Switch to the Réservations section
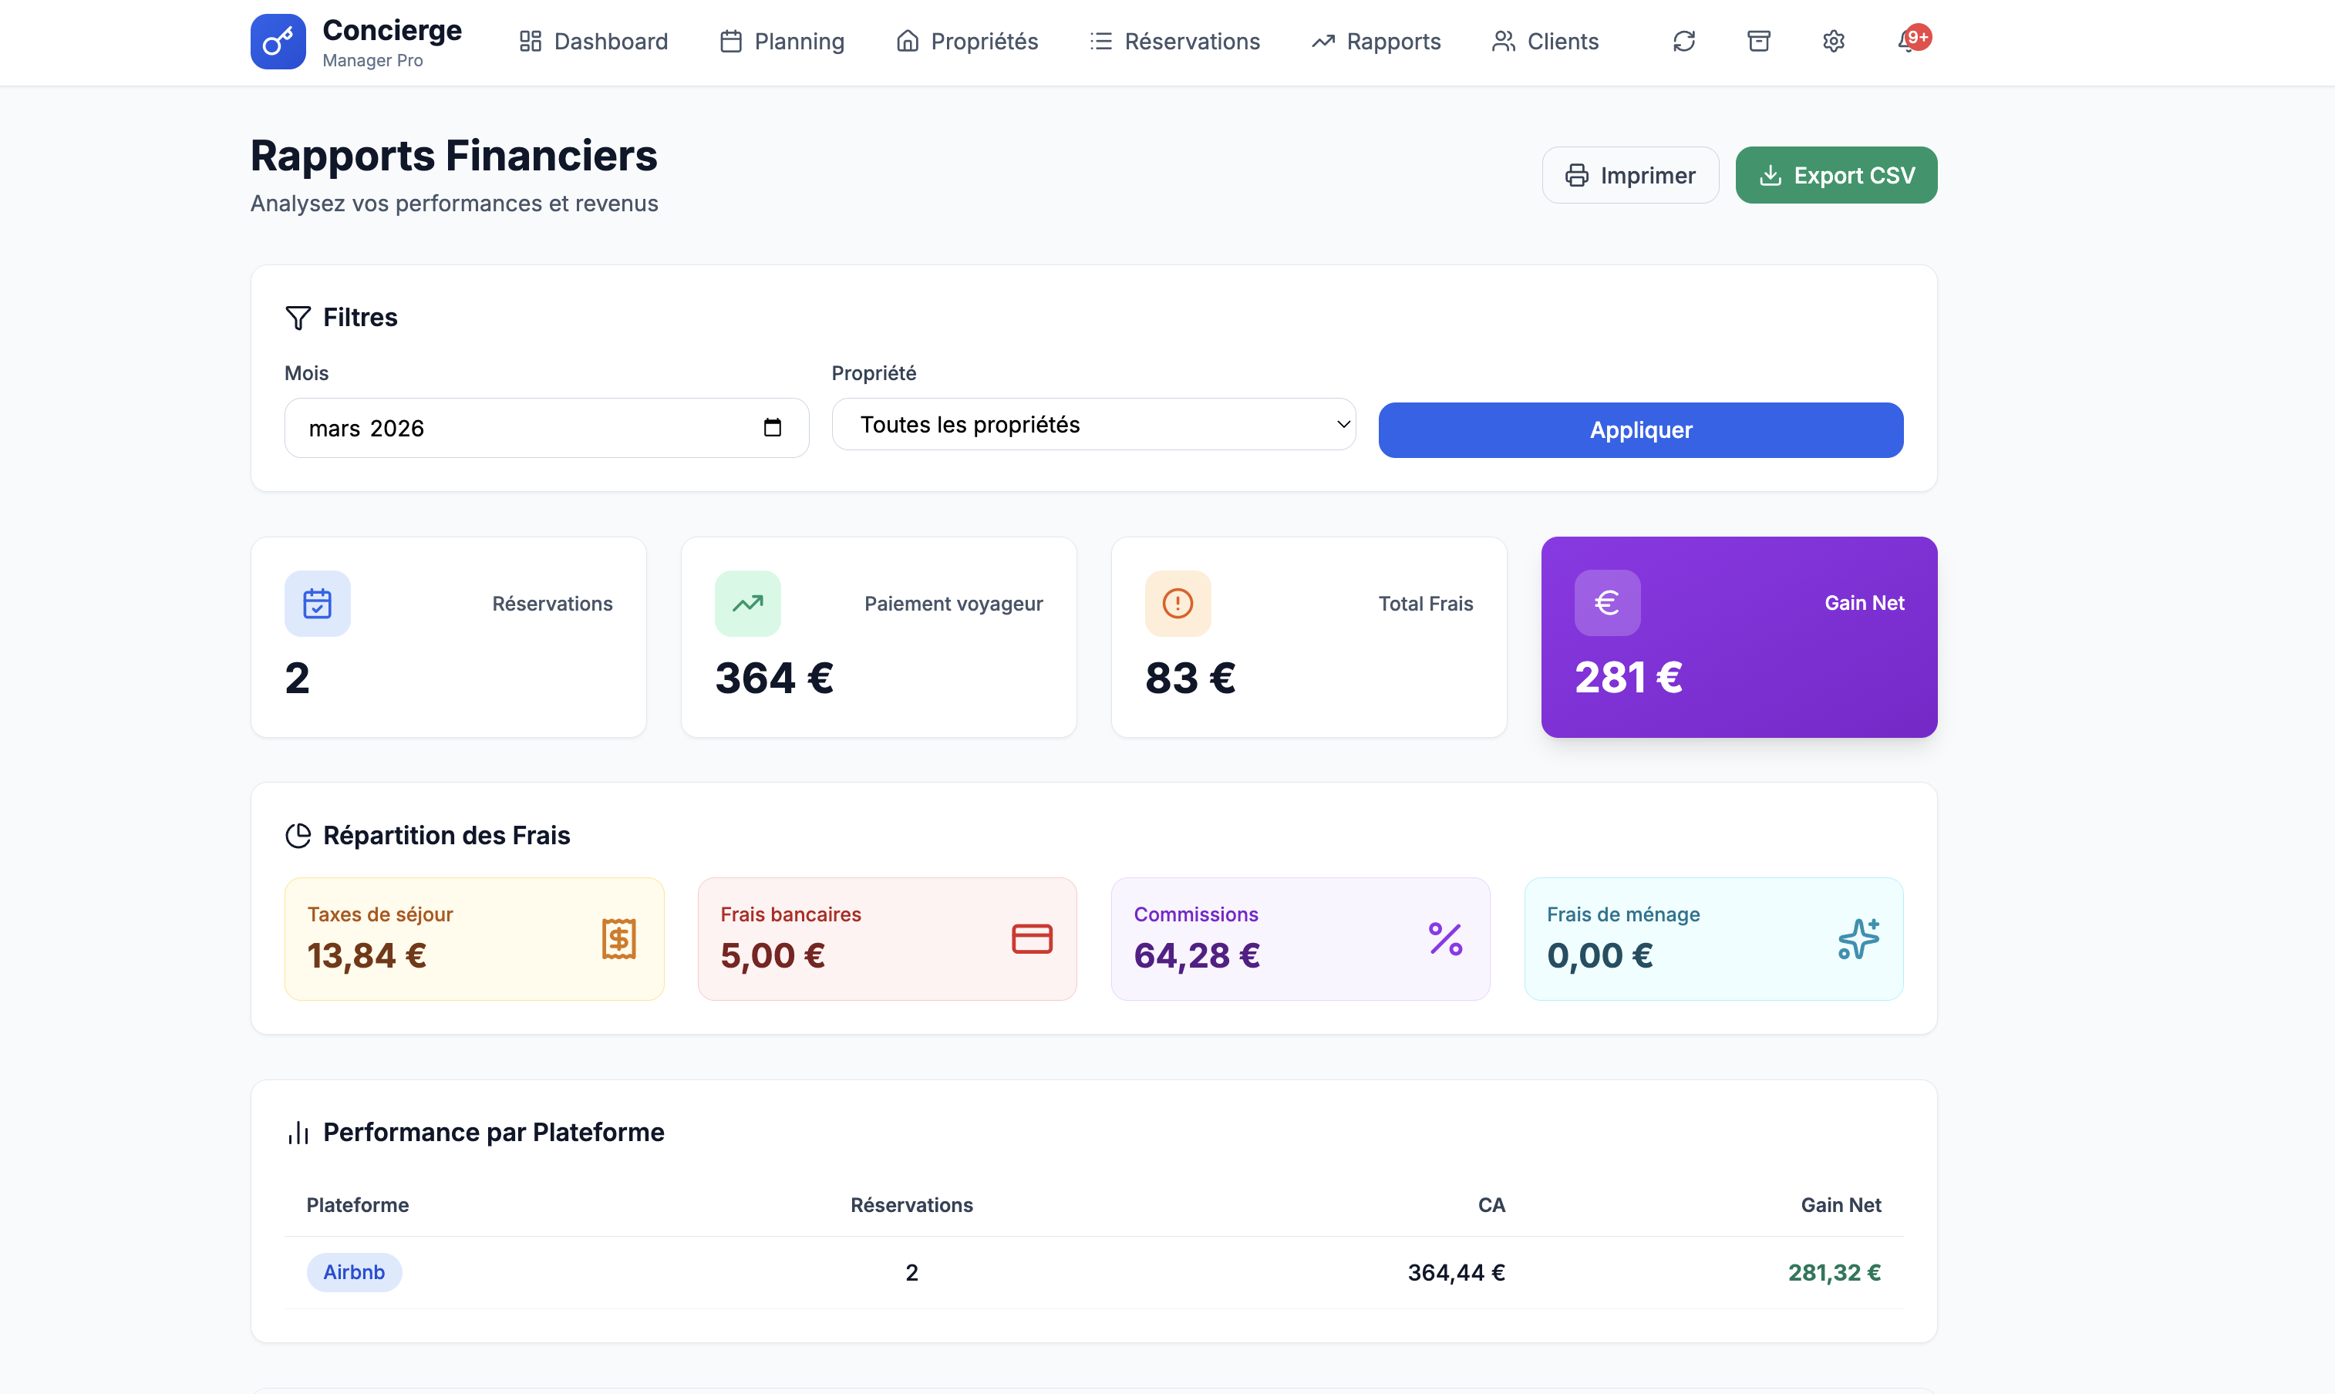2335x1394 pixels. (1174, 42)
